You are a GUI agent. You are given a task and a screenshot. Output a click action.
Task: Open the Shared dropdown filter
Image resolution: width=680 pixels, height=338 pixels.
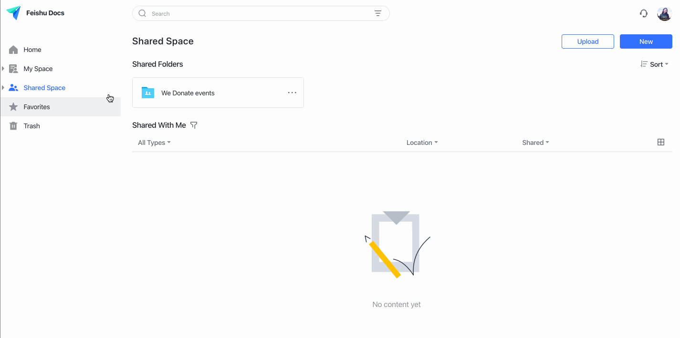click(x=535, y=142)
